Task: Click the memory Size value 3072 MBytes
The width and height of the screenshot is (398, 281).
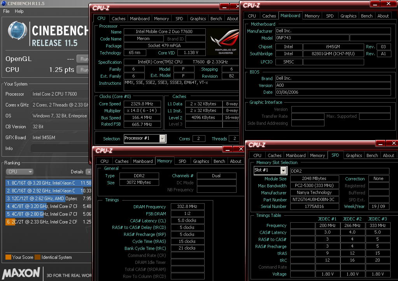Action: pos(139,182)
